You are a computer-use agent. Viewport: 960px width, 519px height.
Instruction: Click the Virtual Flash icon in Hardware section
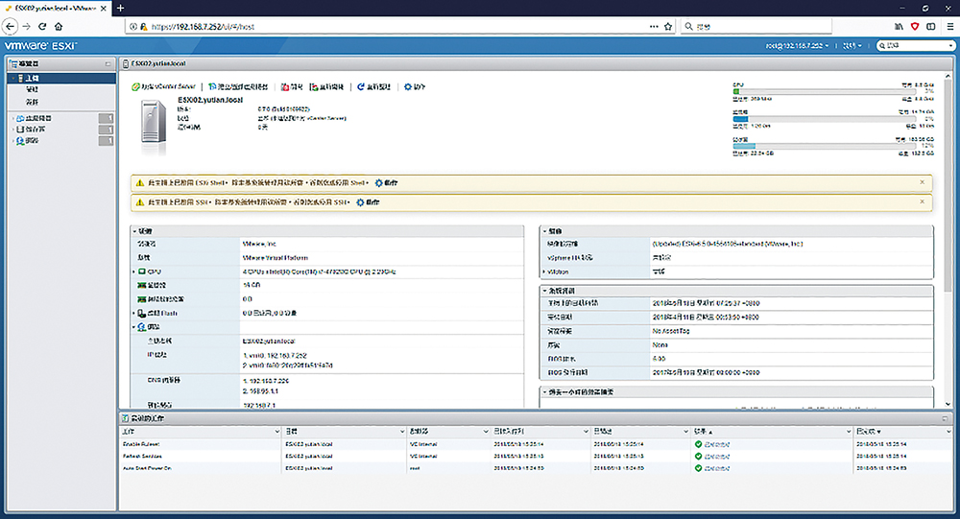tap(141, 313)
